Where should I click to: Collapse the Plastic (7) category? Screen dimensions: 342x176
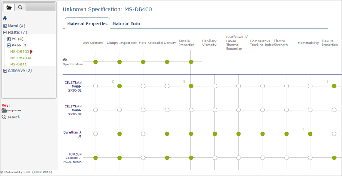5,33
